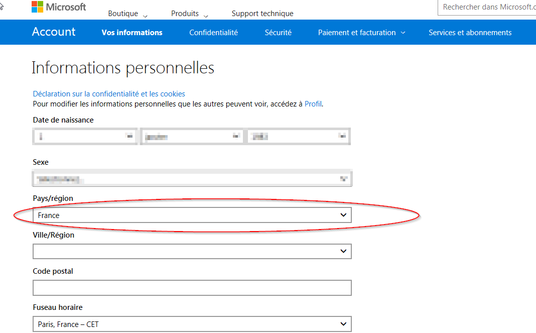Click the Microsoft search box
The image size is (536, 333).
(x=487, y=7)
